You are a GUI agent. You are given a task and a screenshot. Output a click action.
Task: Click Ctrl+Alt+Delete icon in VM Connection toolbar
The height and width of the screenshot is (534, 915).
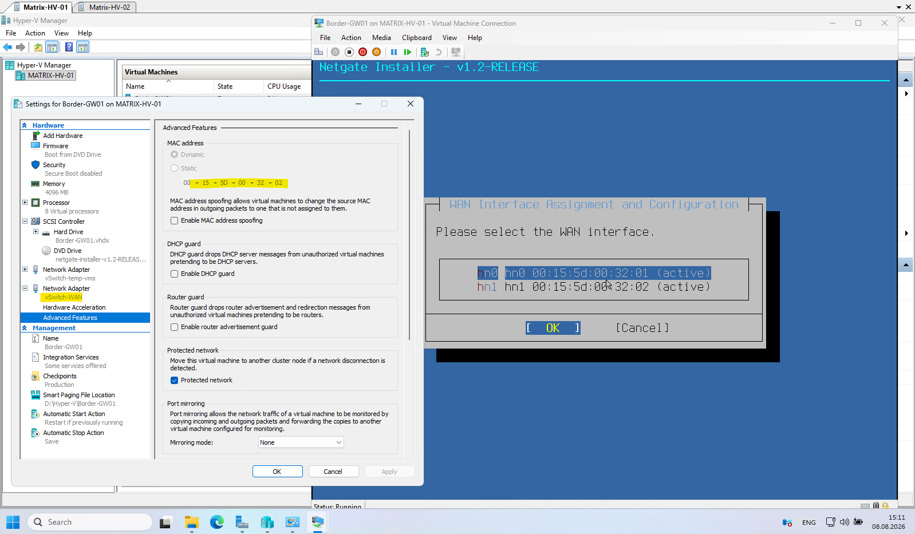coord(319,52)
